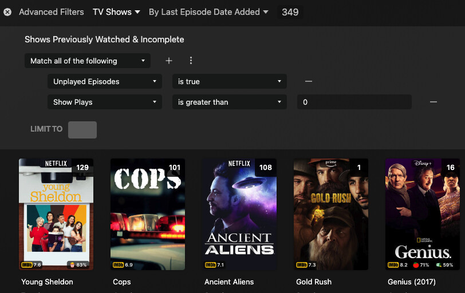Viewport: 465px width, 293px height.
Task: Click the 129 unplayed badge on Young Sheldon
Action: tap(82, 167)
